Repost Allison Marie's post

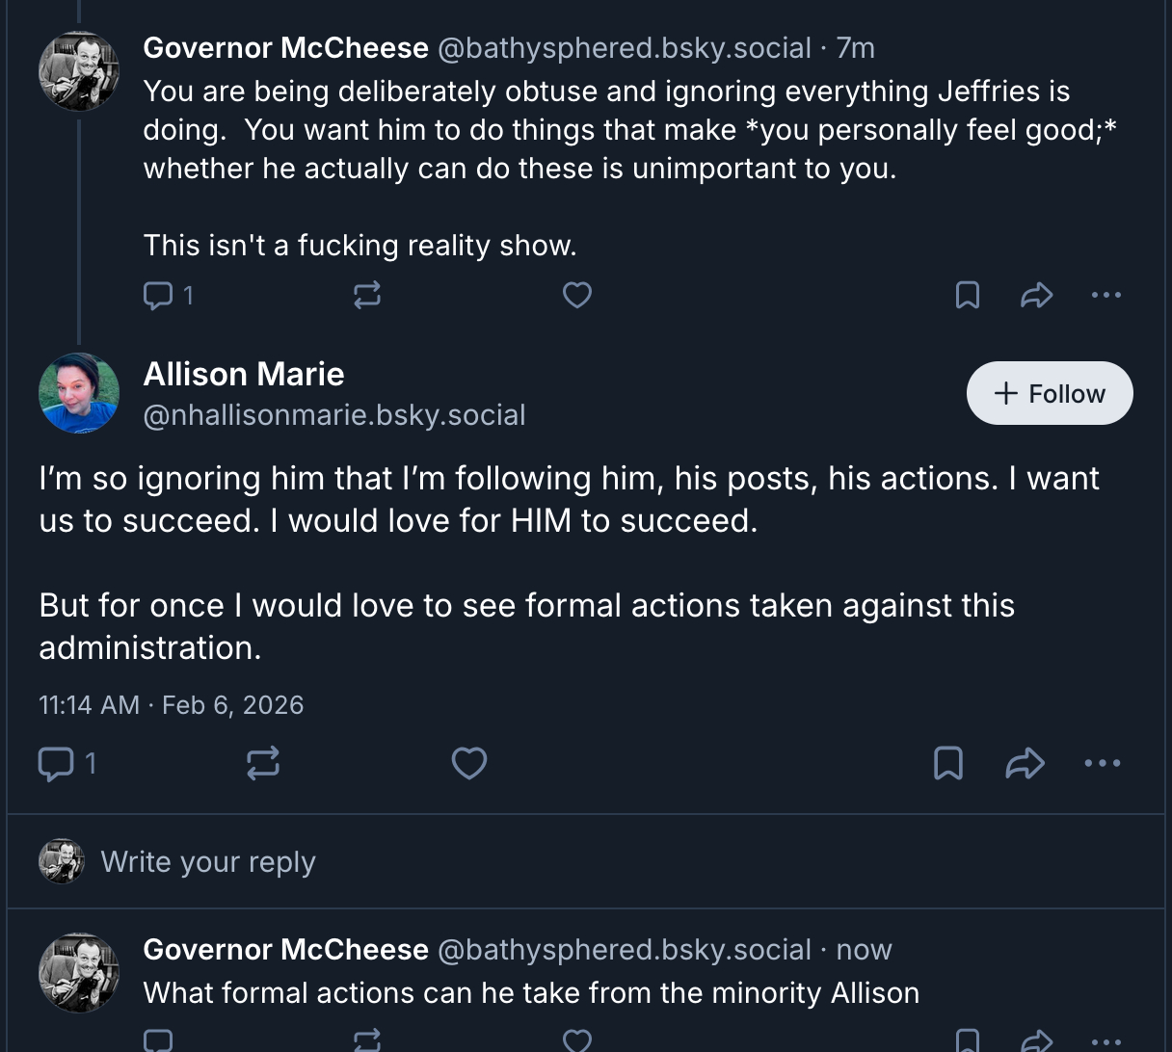click(263, 763)
